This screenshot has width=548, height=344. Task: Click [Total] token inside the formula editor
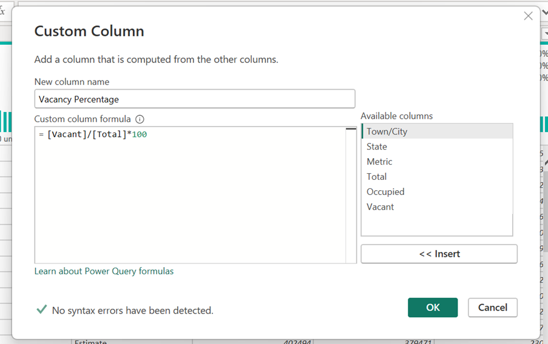click(109, 134)
